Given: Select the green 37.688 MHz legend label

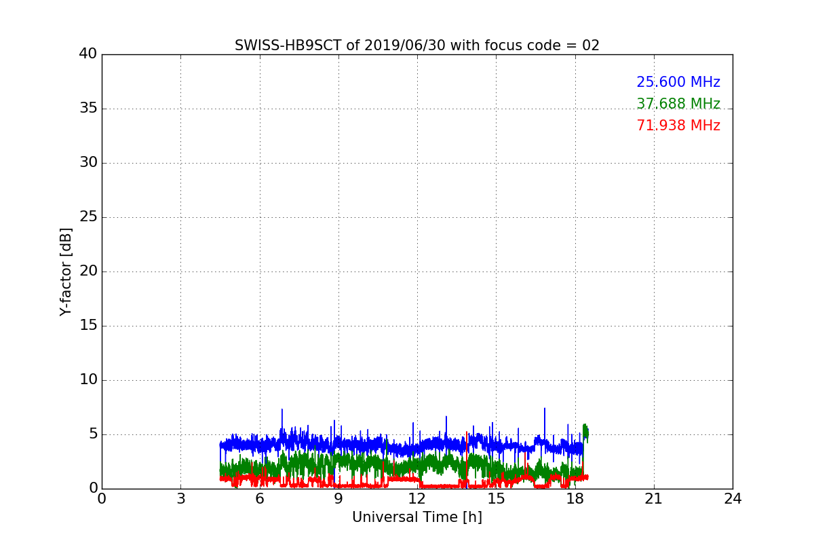Looking at the screenshot, I should coord(678,104).
